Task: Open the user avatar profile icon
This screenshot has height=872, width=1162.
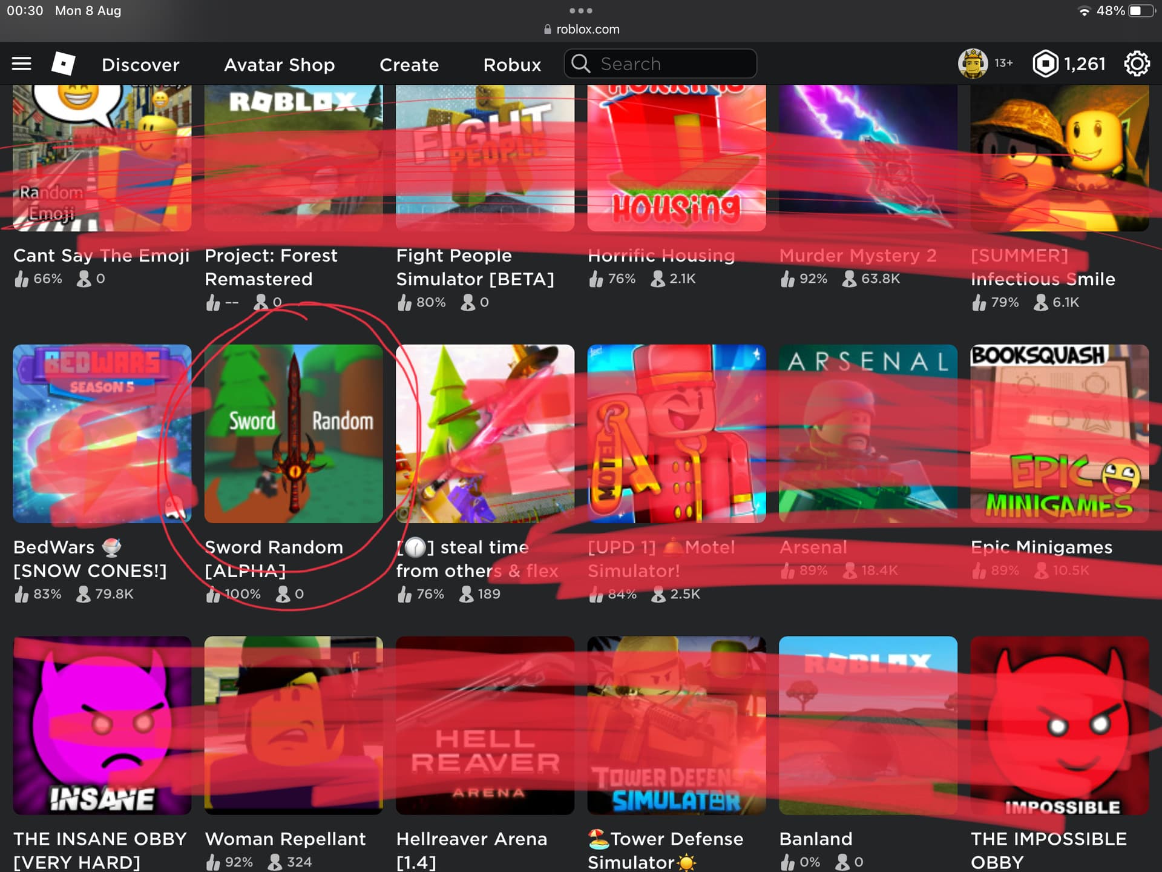Action: [x=973, y=64]
